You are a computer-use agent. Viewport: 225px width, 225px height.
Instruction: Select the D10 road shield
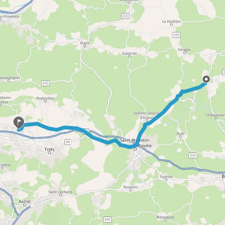point(45,83)
